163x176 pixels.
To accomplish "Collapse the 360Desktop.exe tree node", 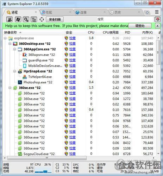I will pos(10,44).
